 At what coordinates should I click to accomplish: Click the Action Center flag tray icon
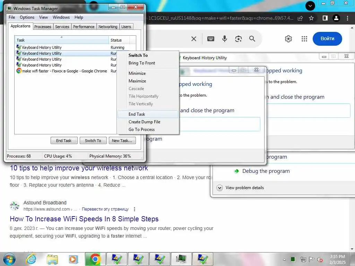click(312, 259)
